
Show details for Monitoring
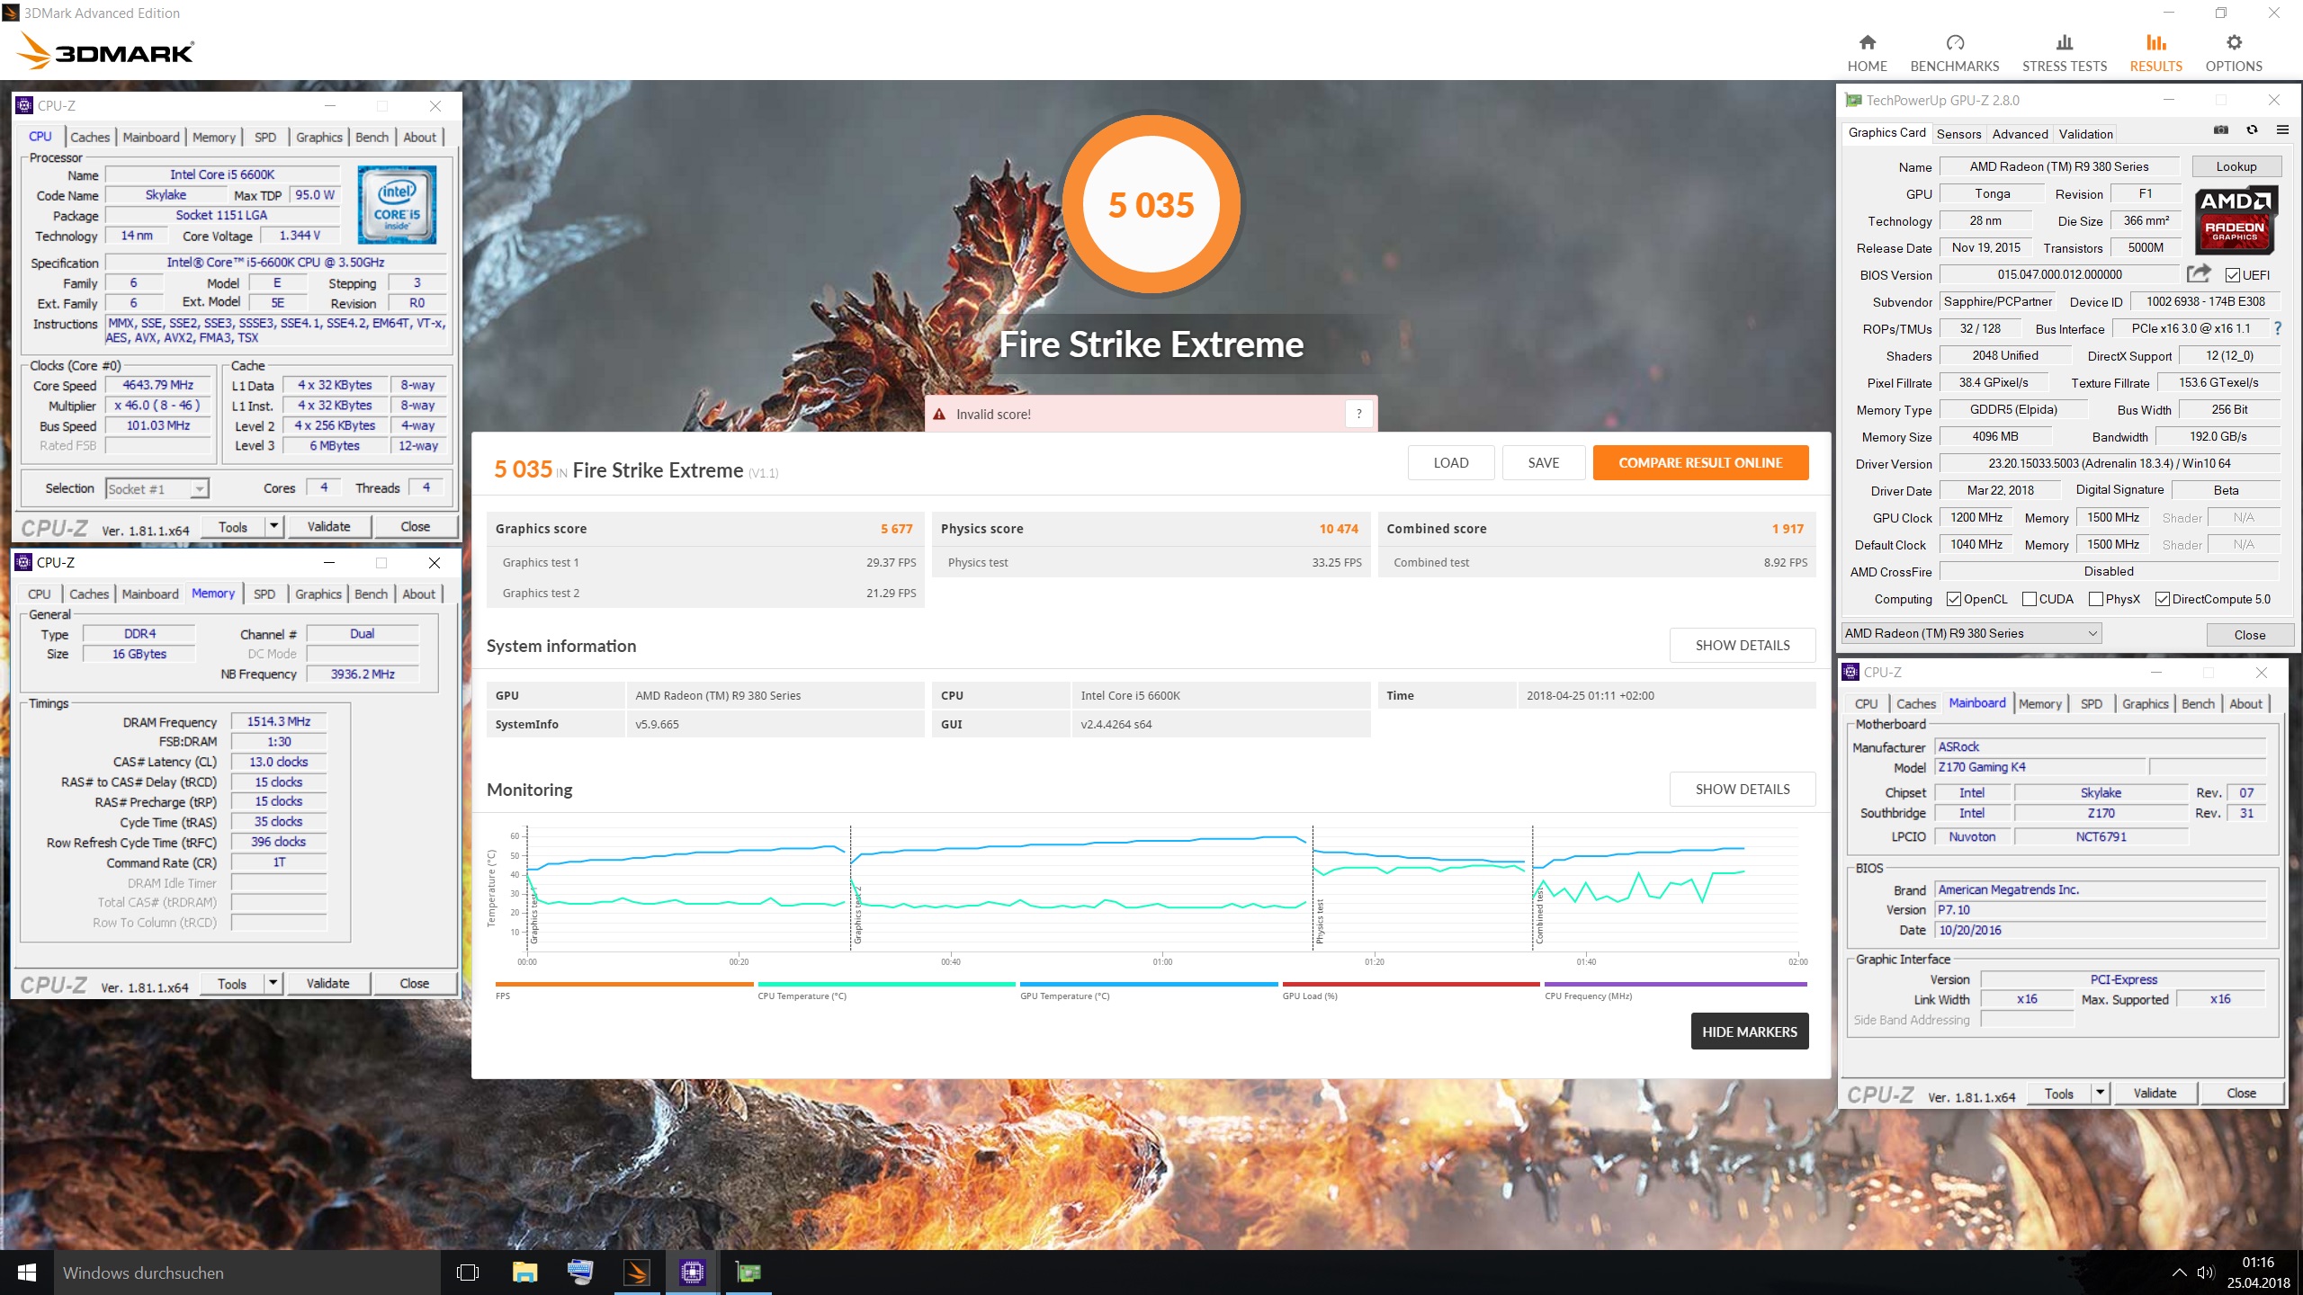[x=1743, y=789]
